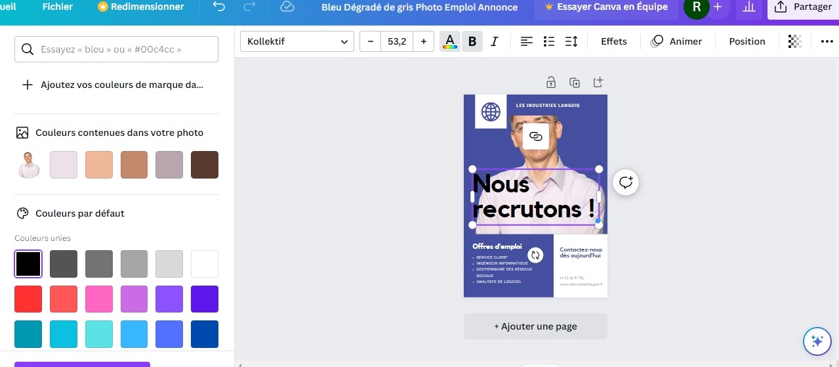Select the mauve gray photo swatch
This screenshot has width=839, height=367.
point(169,165)
